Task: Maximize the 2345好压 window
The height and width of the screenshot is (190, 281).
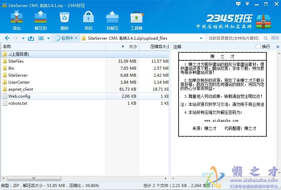Action: coord(266,4)
